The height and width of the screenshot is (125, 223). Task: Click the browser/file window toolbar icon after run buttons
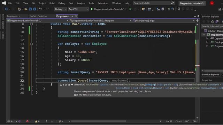point(144,9)
